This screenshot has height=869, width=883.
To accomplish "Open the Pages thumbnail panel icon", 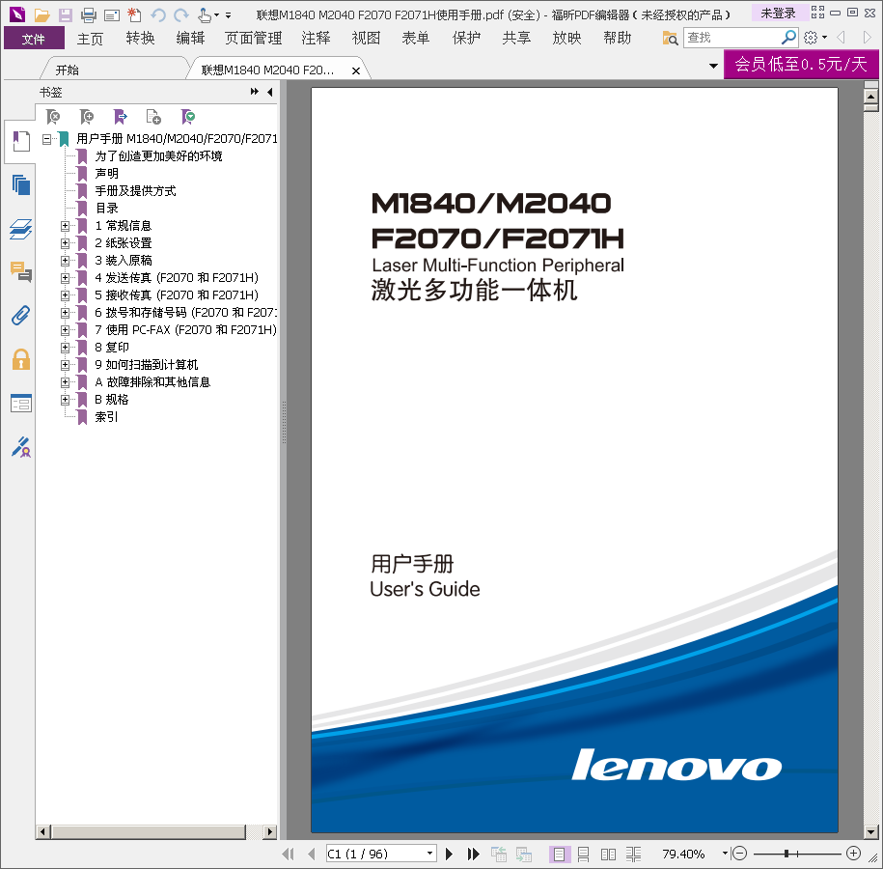I will click(21, 184).
